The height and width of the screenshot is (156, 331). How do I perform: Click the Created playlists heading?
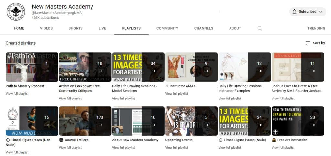[21, 43]
